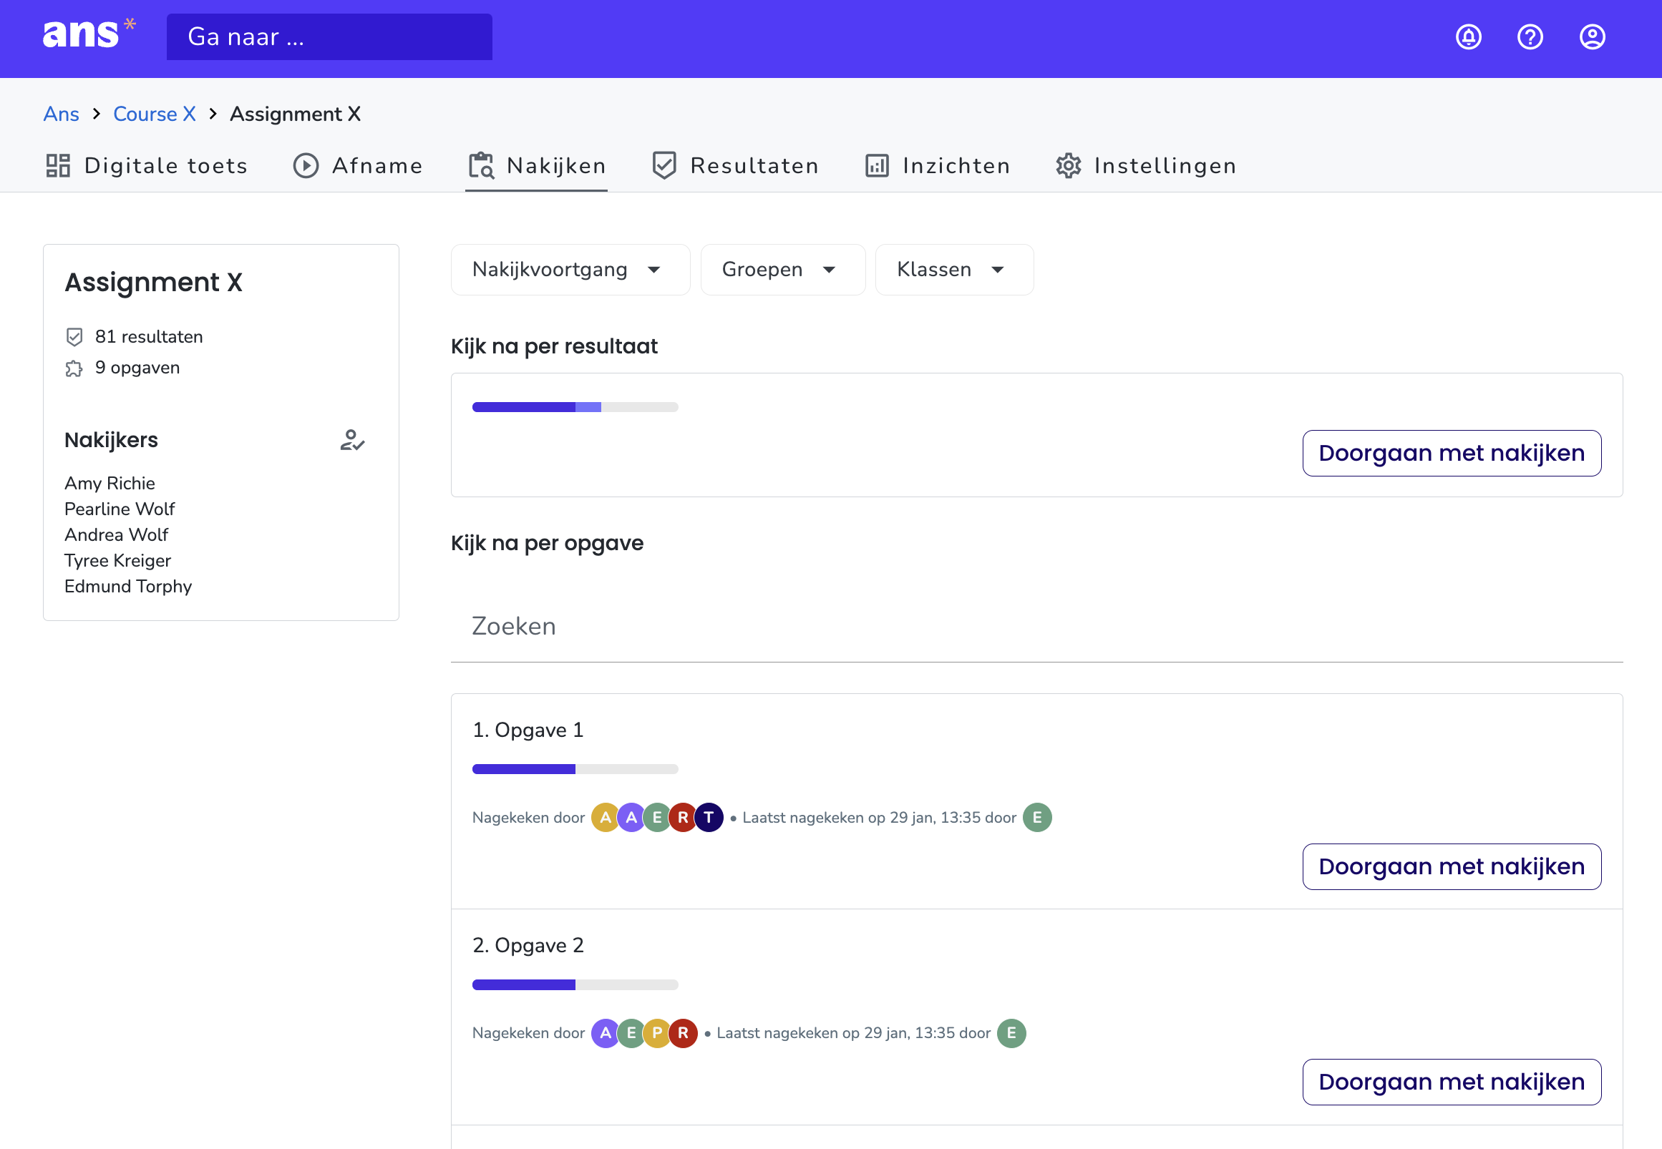
Task: Go to the Resultaten tab
Action: tap(735, 165)
